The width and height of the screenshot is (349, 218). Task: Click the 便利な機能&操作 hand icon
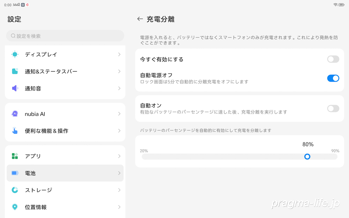coord(15,131)
